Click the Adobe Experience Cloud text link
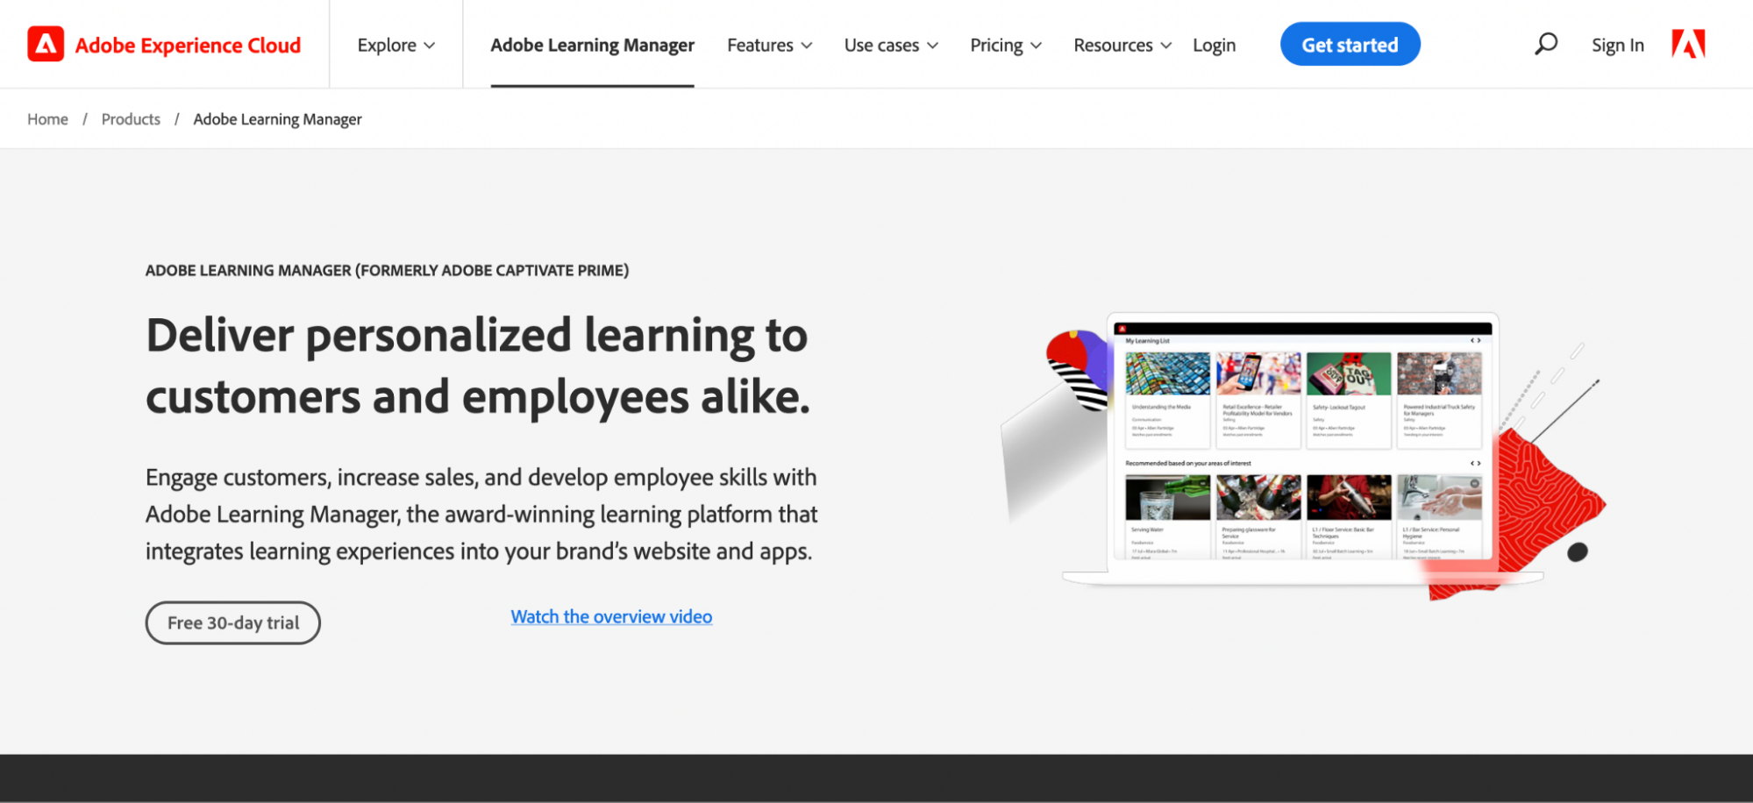Screen dimensions: 1753x803 [188, 45]
